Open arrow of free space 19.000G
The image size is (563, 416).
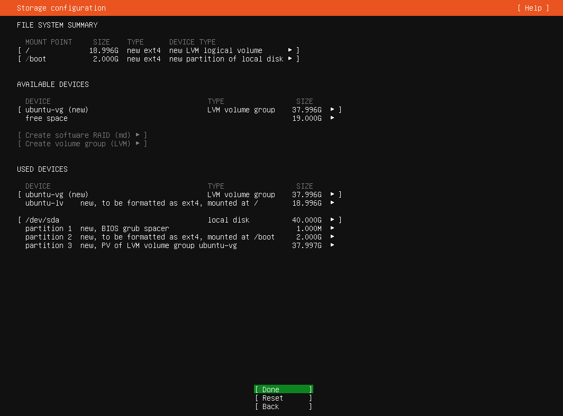click(332, 118)
